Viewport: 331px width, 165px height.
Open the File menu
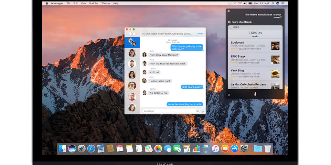tap(69, 3)
